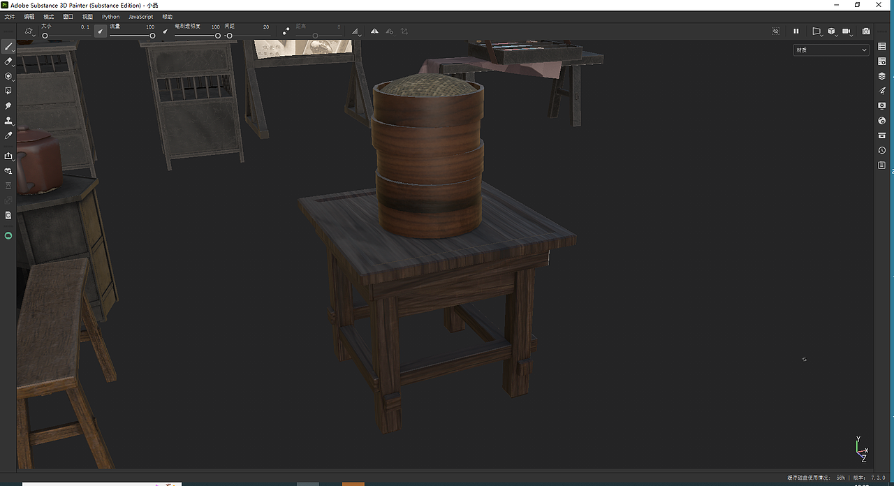The image size is (894, 486).
Task: Open the 文件 (File) menu
Action: [10, 17]
